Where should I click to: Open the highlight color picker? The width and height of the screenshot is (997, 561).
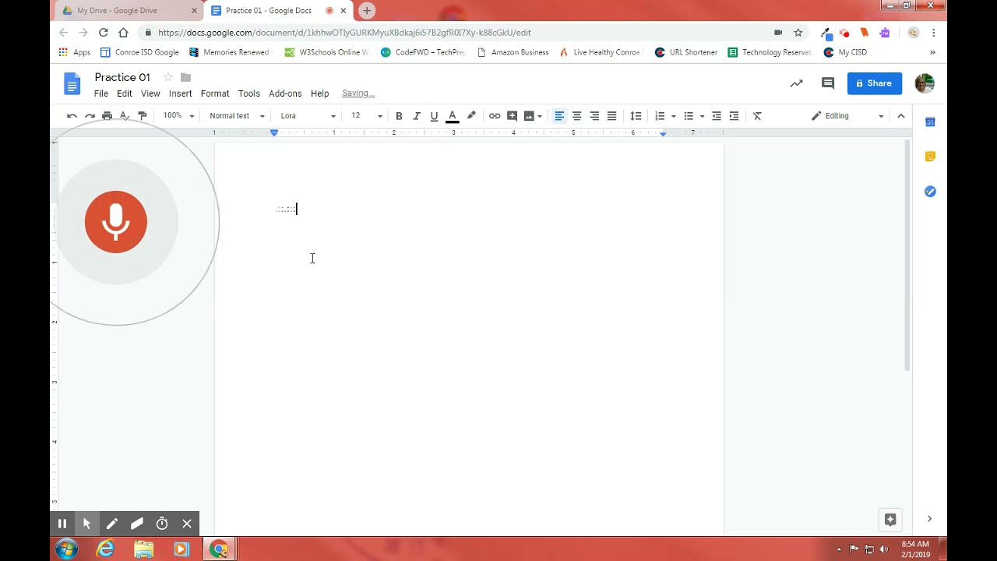pos(471,116)
